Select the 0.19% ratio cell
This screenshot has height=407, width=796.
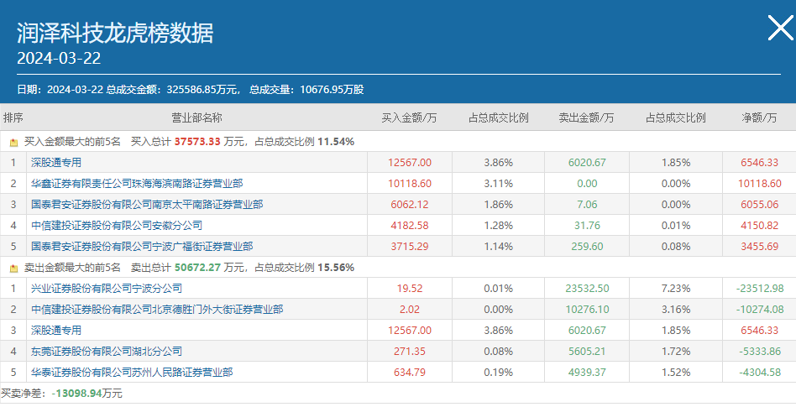(499, 372)
